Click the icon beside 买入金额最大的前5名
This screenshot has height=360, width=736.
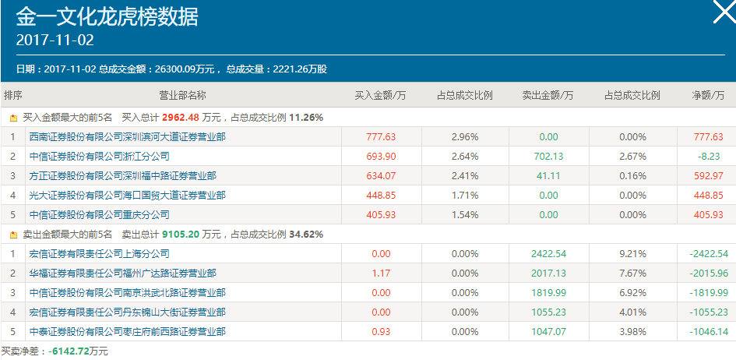[13, 118]
